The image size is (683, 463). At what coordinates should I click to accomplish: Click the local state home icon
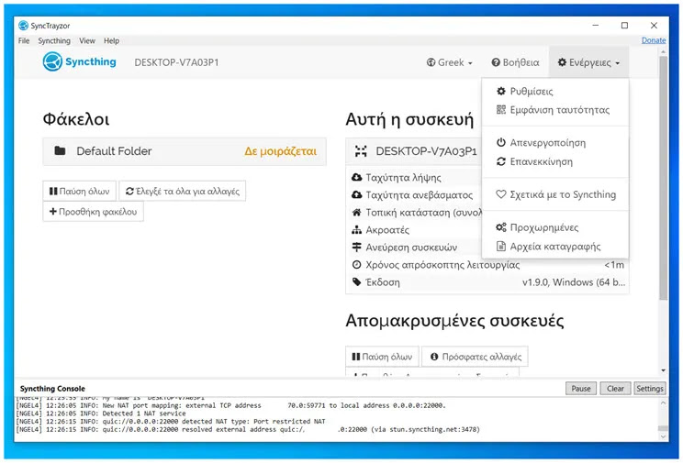click(x=357, y=213)
